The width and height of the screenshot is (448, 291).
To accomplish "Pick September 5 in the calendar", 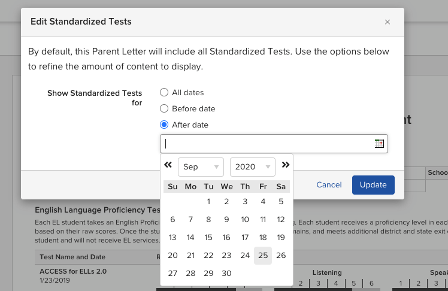I will (281, 202).
